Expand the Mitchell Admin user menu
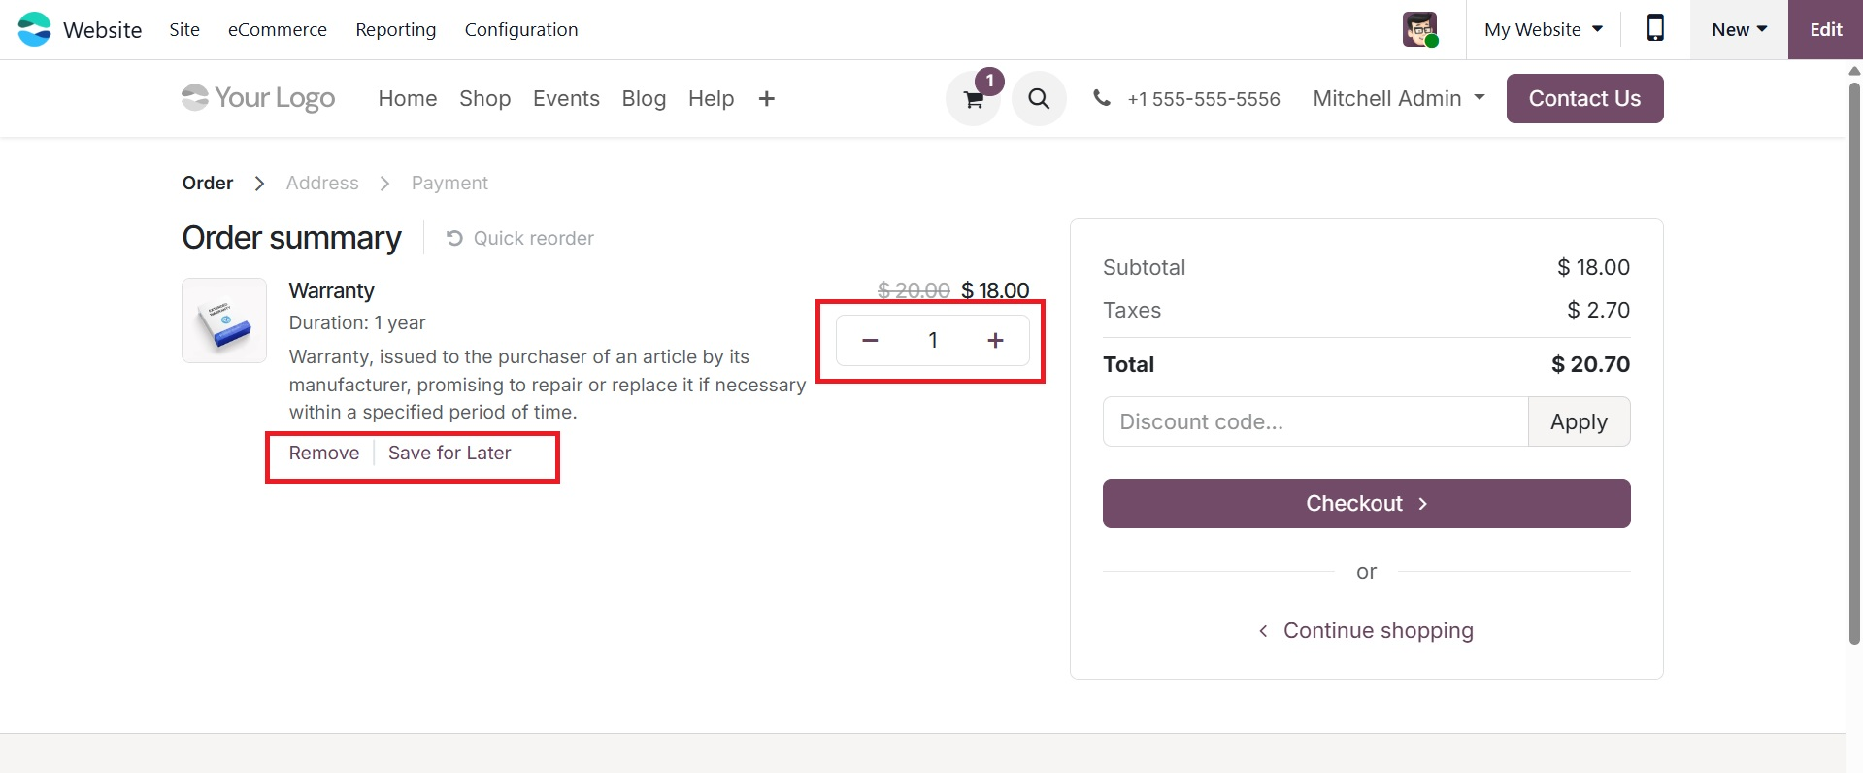 tap(1398, 98)
